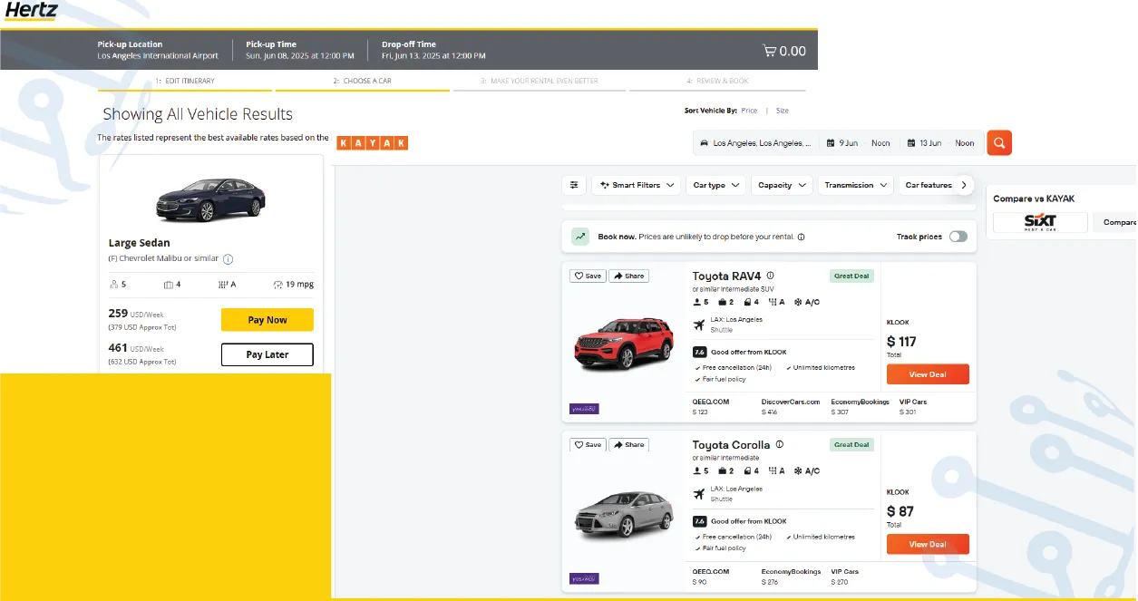This screenshot has width=1138, height=601.
Task: Open the Car type dropdown
Action: click(x=715, y=184)
